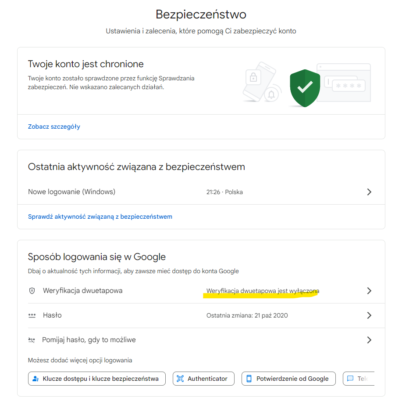Click the password dots icon beside Hasło
Viewport: 395px width, 401px height.
[32, 315]
